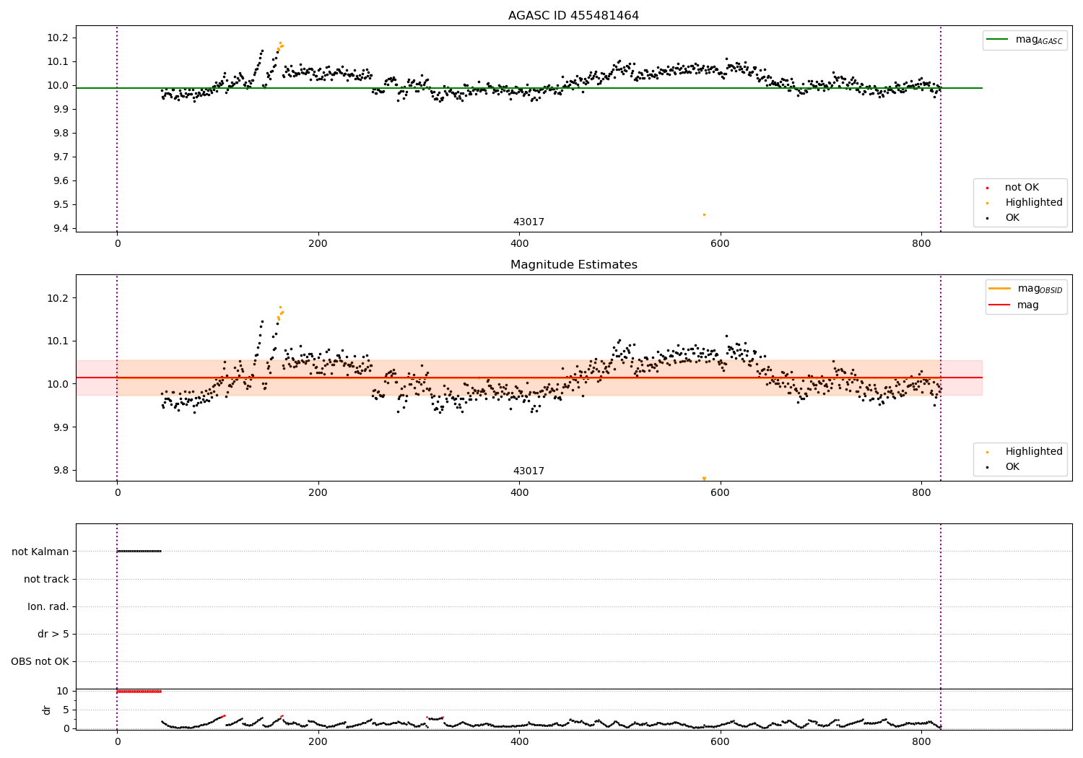Click the red mag line swatch in legend
The height and width of the screenshot is (758, 1083).
[1000, 305]
